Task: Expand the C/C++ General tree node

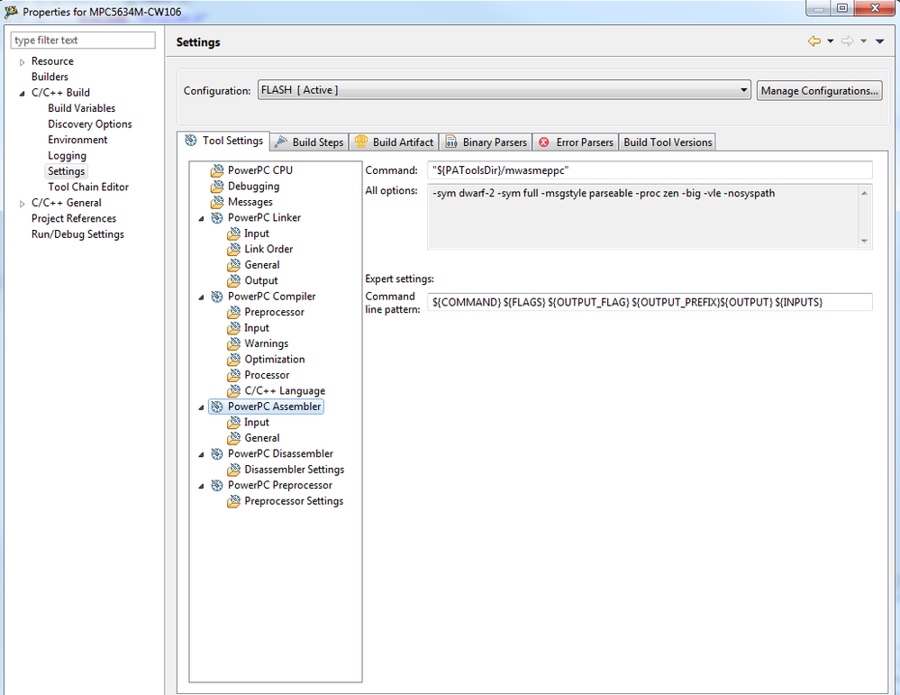Action: point(22,204)
